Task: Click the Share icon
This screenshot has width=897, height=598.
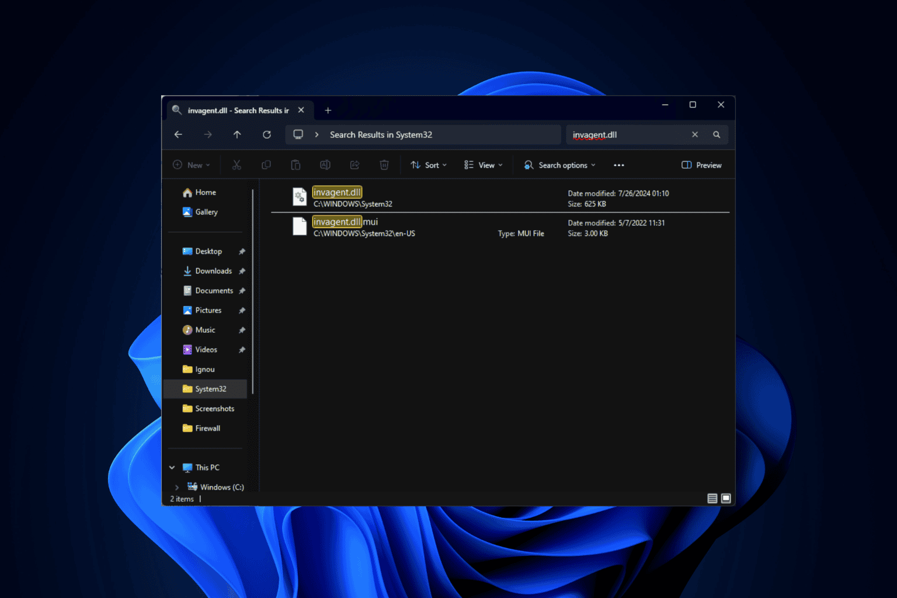Action: pyautogui.click(x=354, y=165)
